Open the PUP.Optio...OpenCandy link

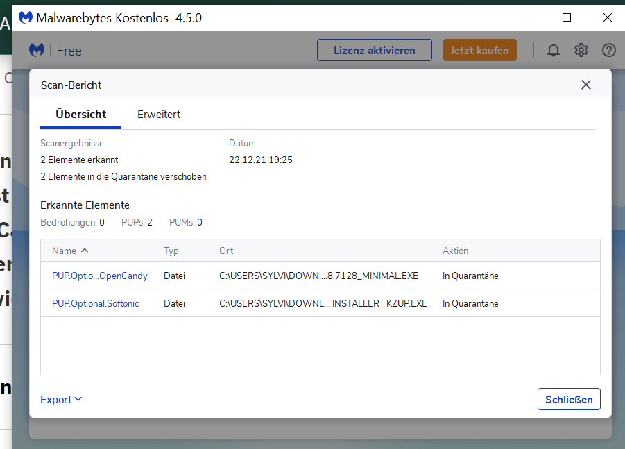point(100,276)
